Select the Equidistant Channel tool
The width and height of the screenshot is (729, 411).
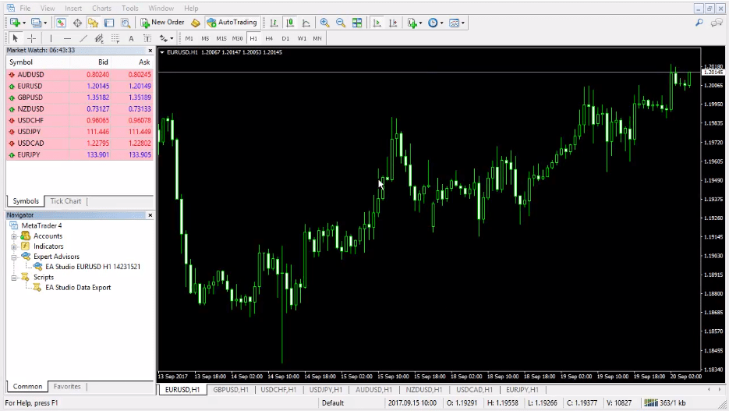99,38
